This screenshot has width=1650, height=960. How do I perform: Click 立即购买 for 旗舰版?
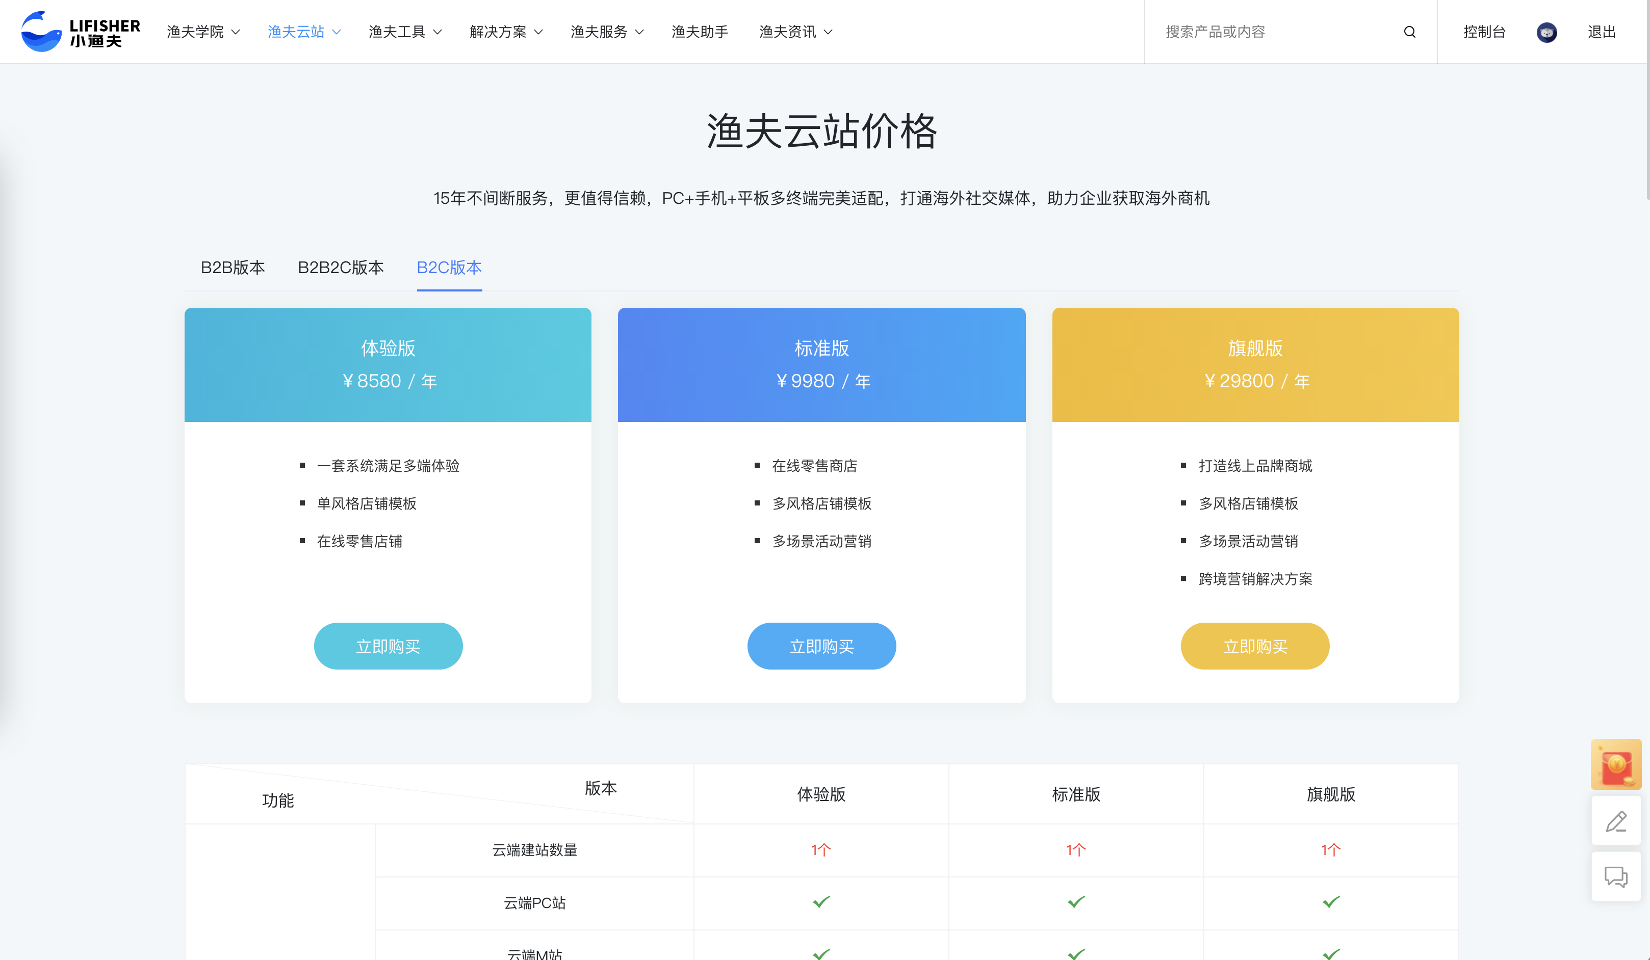tap(1254, 646)
